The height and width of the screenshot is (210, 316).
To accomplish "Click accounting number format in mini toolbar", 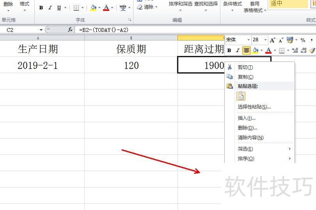I will pyautogui.click(x=290, y=40).
